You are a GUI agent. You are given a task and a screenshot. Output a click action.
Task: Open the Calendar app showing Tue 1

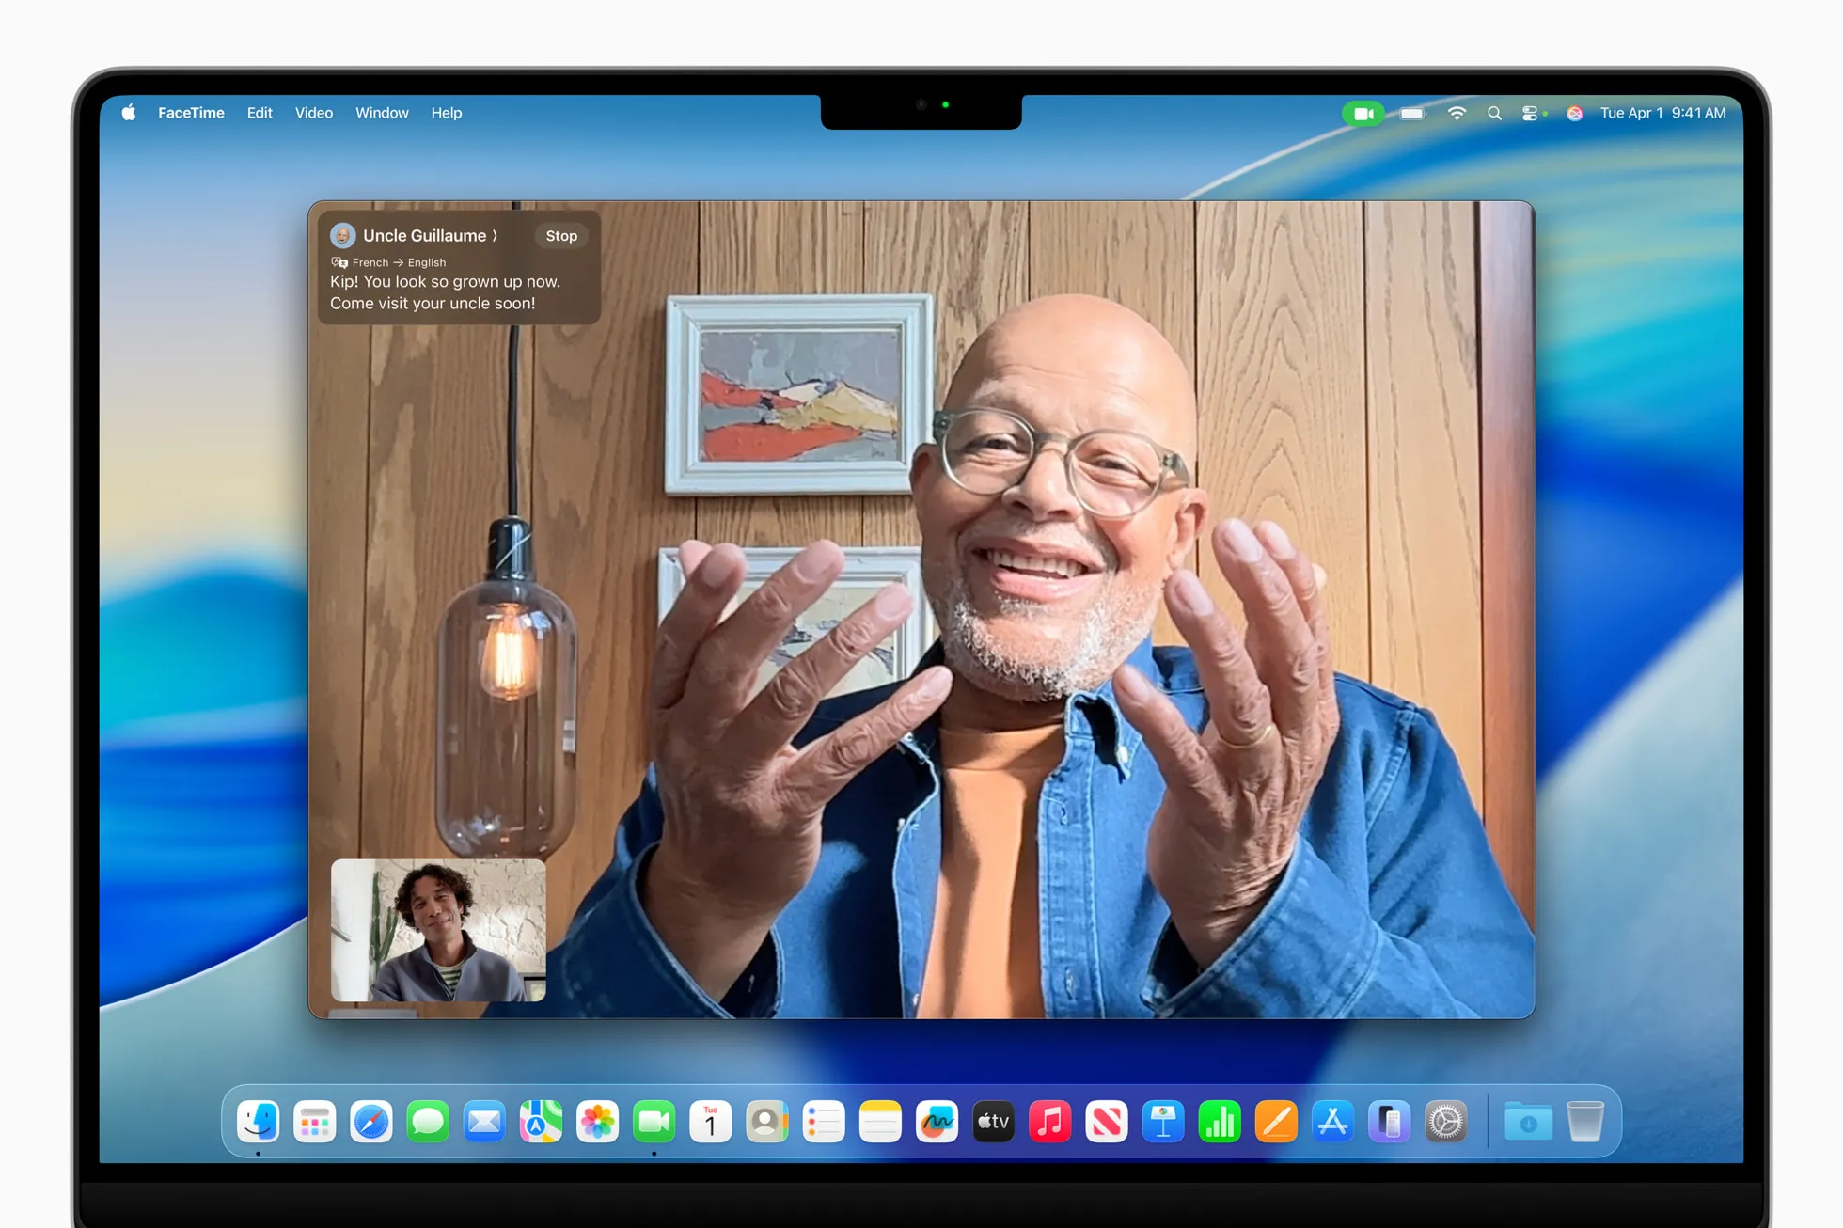click(x=710, y=1121)
